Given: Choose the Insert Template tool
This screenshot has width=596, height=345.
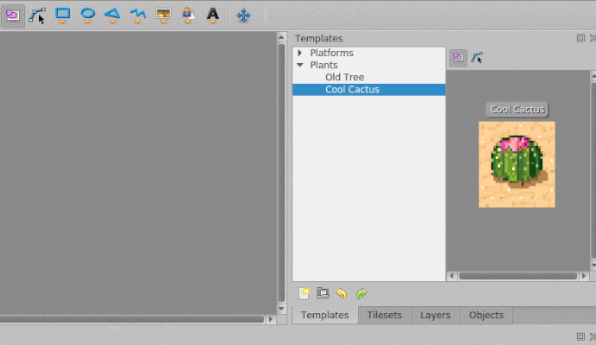Looking at the screenshot, I should [x=189, y=16].
